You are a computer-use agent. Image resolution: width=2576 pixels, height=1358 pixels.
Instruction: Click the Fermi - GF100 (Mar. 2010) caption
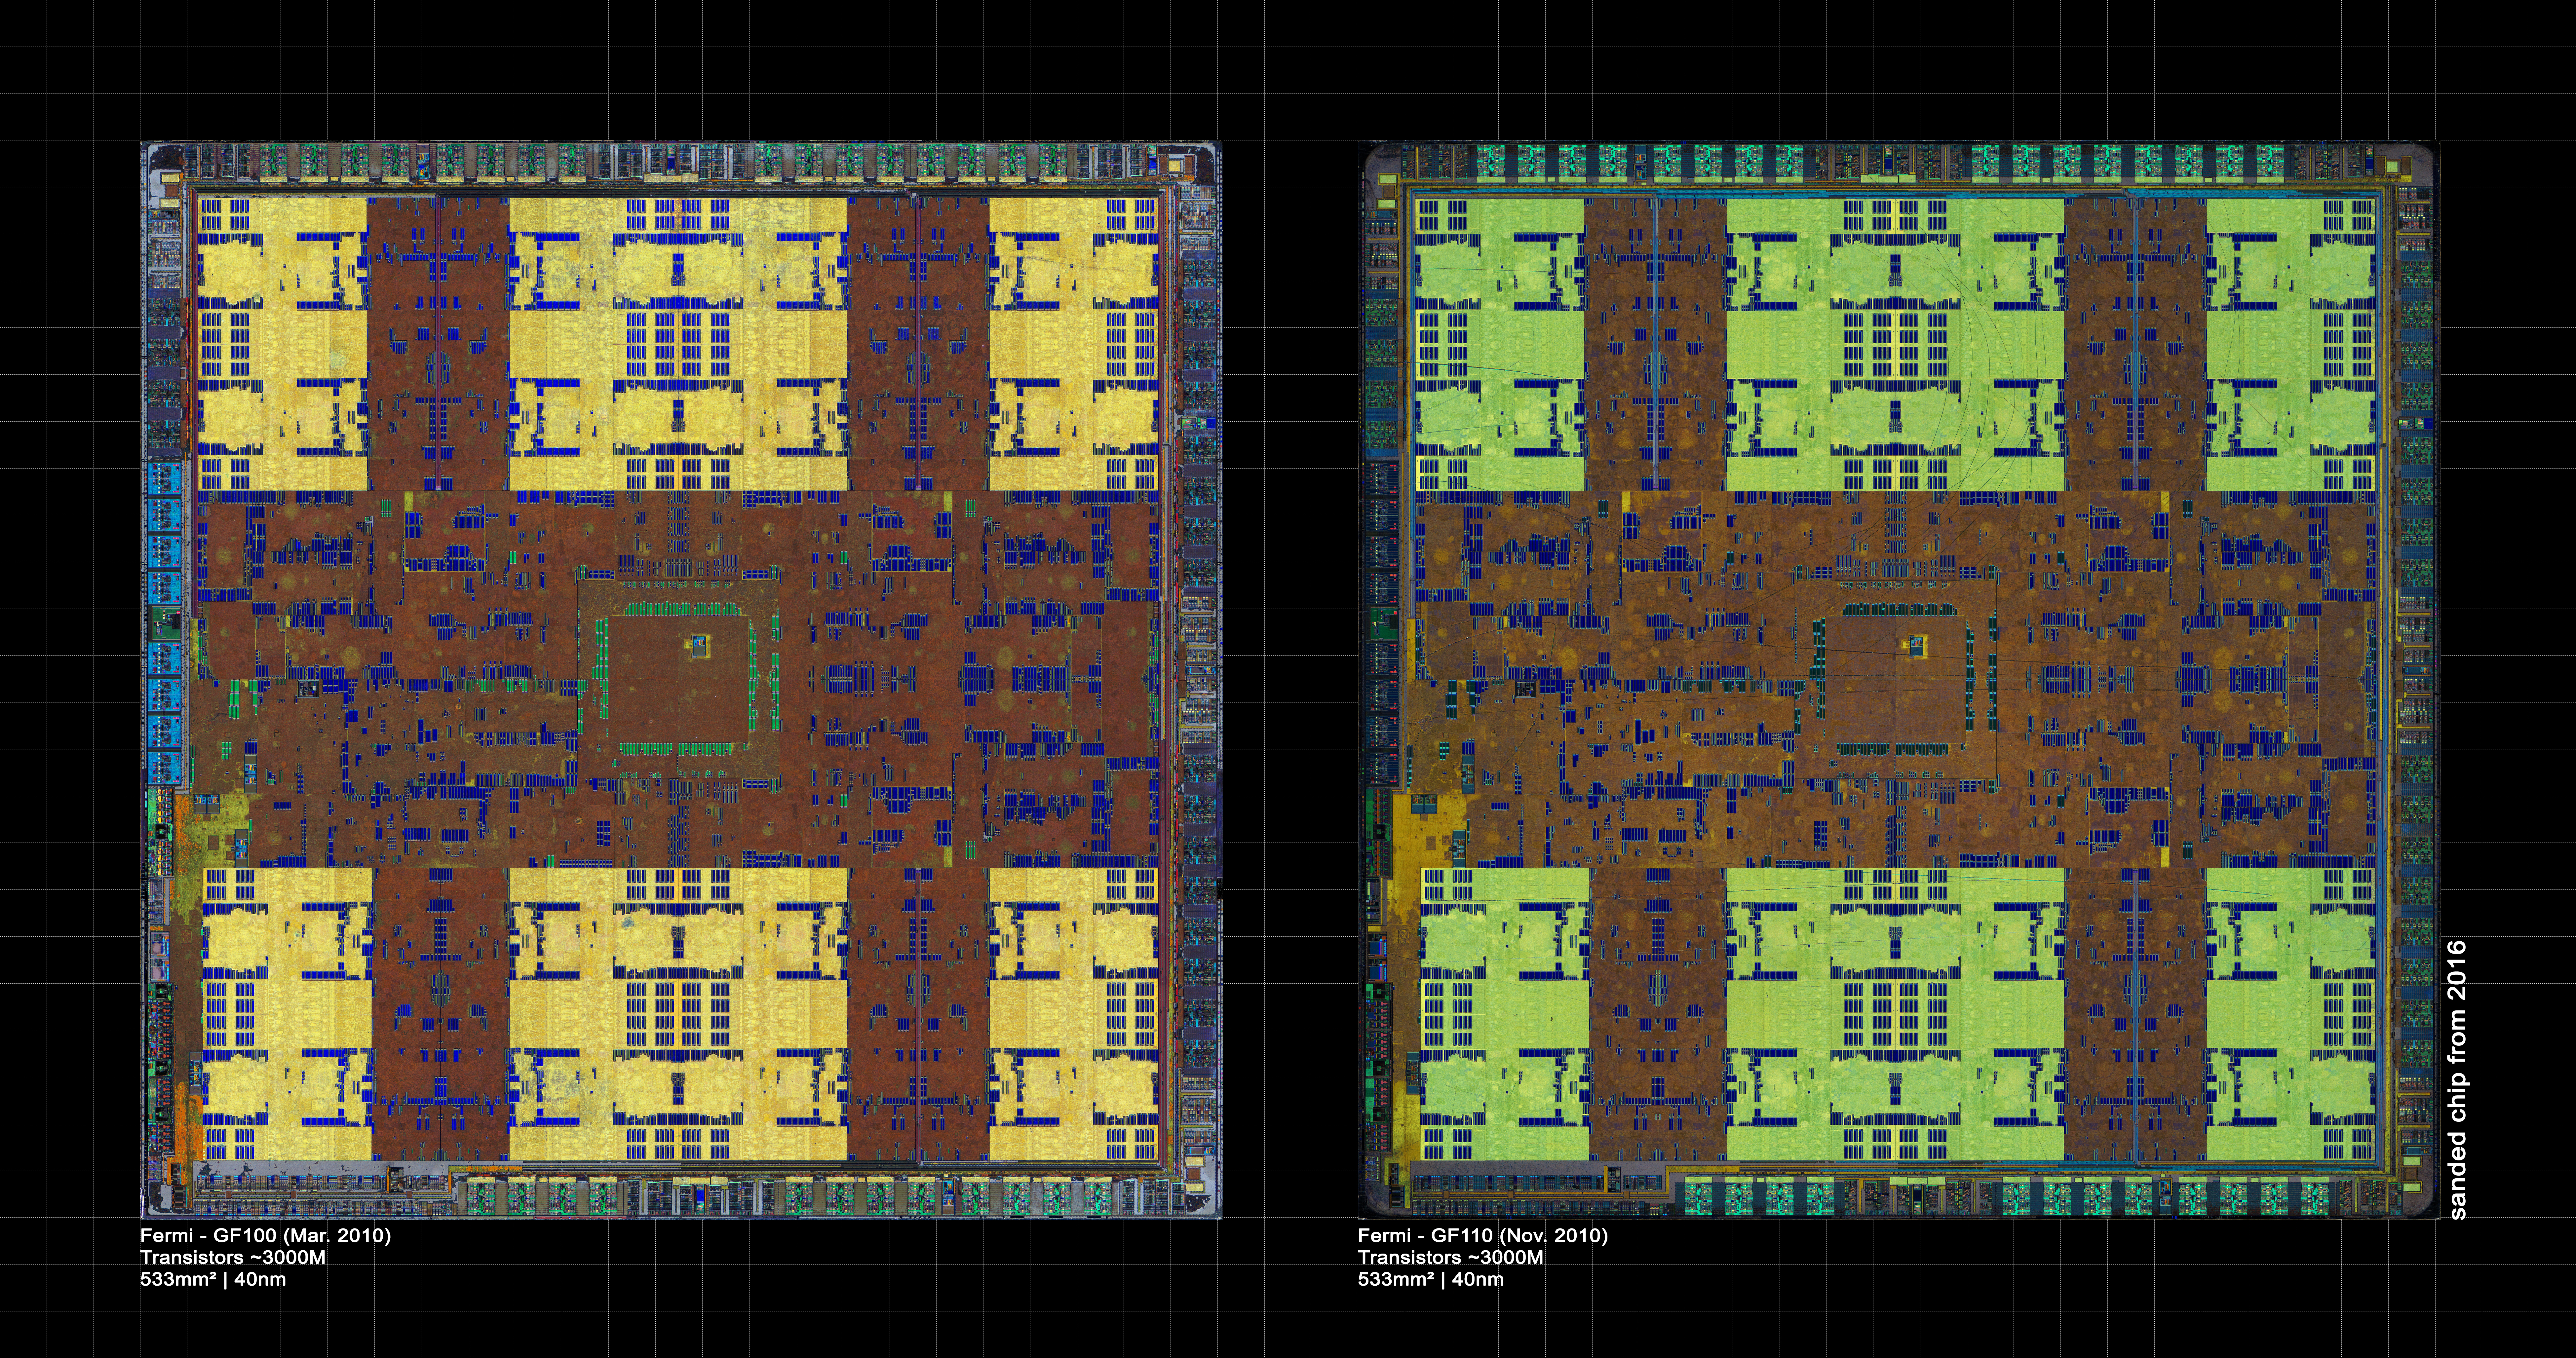(265, 1235)
